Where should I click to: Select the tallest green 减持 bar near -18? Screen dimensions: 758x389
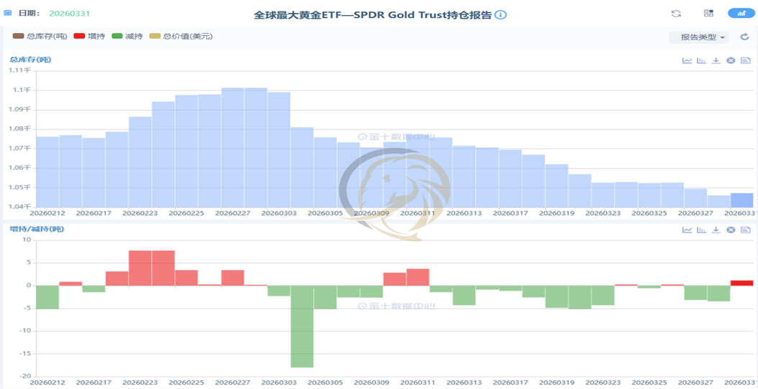click(302, 327)
